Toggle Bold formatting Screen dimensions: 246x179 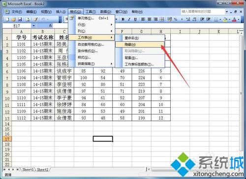click(123, 19)
